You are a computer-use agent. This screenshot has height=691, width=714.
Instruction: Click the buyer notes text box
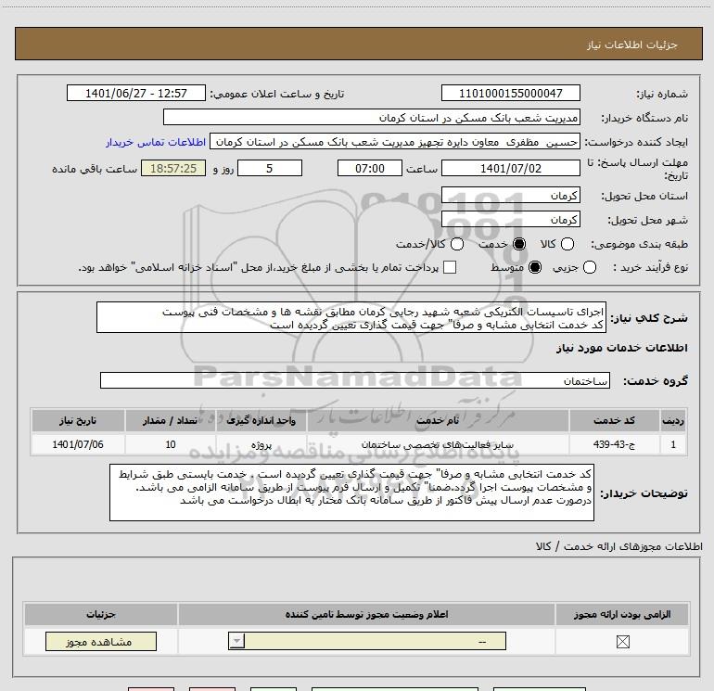point(351,493)
